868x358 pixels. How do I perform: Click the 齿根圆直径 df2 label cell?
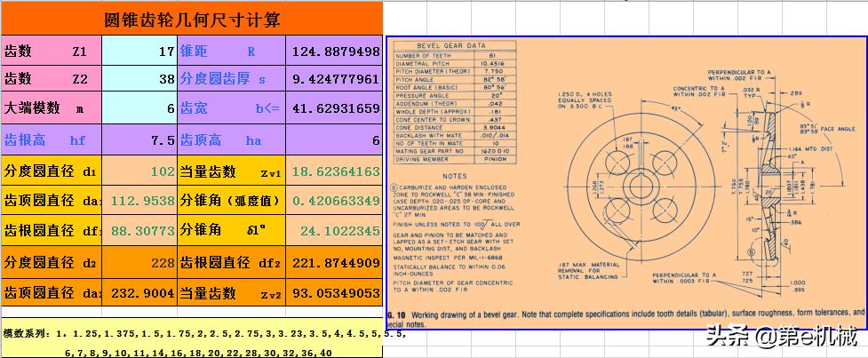pyautogui.click(x=231, y=262)
